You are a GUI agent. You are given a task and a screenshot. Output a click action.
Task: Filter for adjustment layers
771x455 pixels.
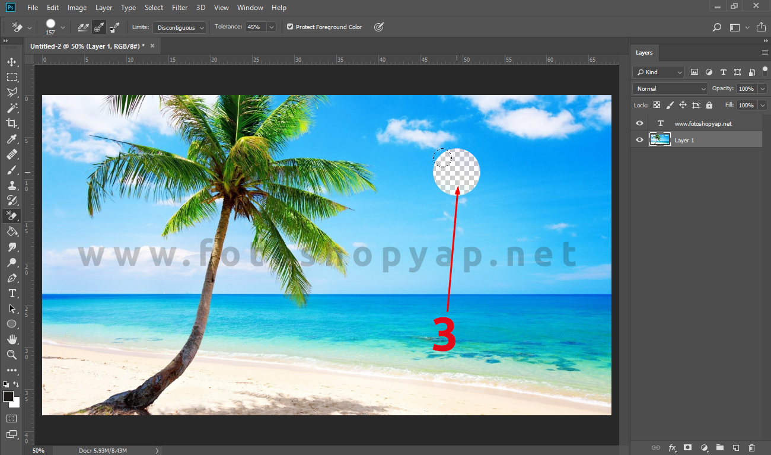pyautogui.click(x=709, y=72)
